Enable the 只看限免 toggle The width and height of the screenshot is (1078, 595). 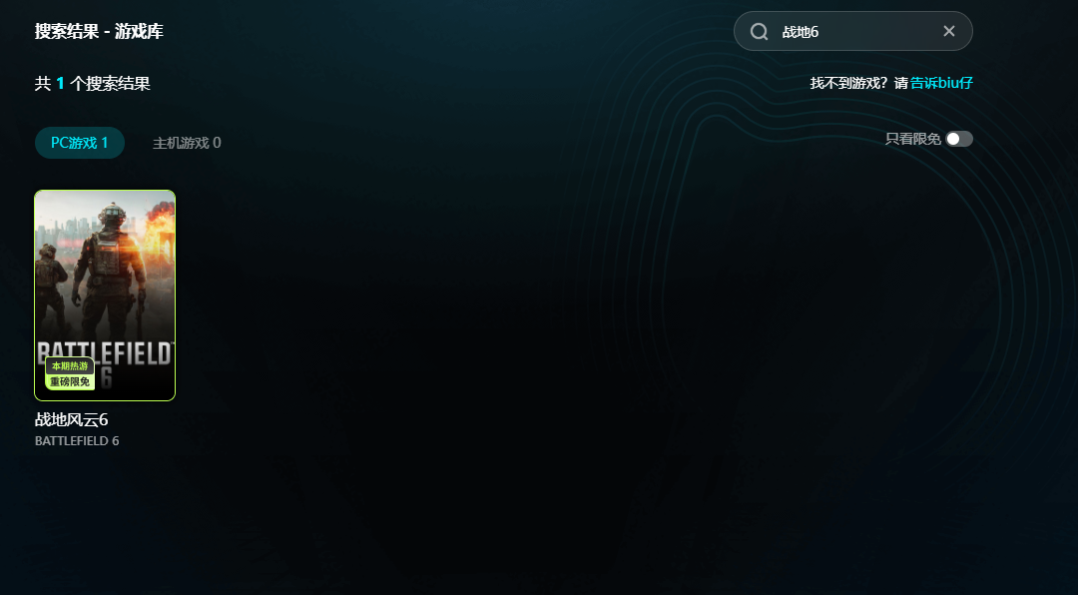[959, 139]
